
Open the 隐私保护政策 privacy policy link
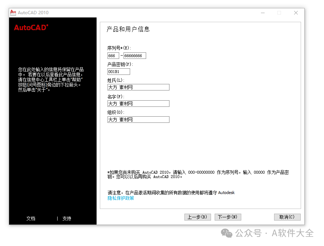point(121,198)
